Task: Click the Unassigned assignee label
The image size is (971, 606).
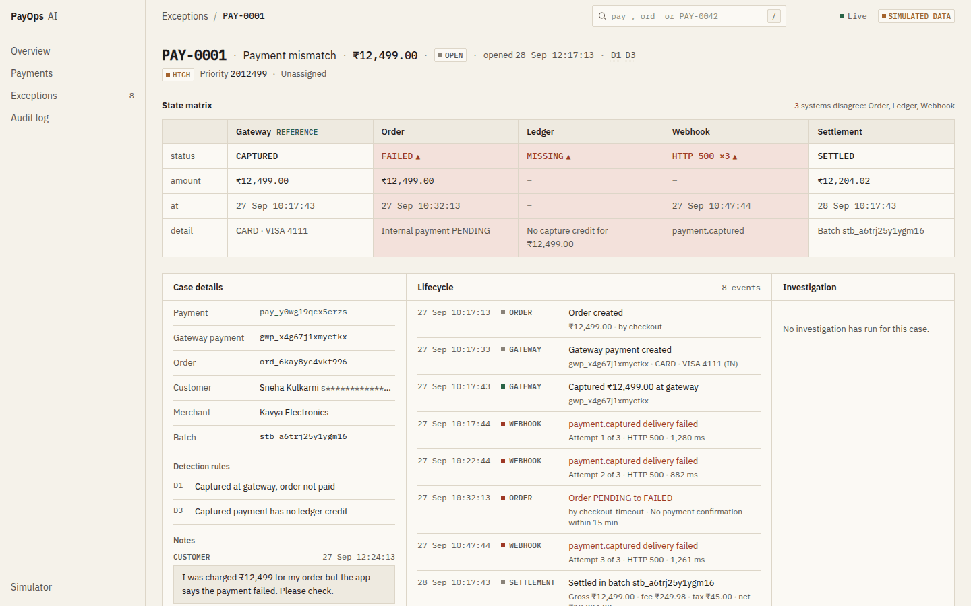Action: pyautogui.click(x=303, y=74)
